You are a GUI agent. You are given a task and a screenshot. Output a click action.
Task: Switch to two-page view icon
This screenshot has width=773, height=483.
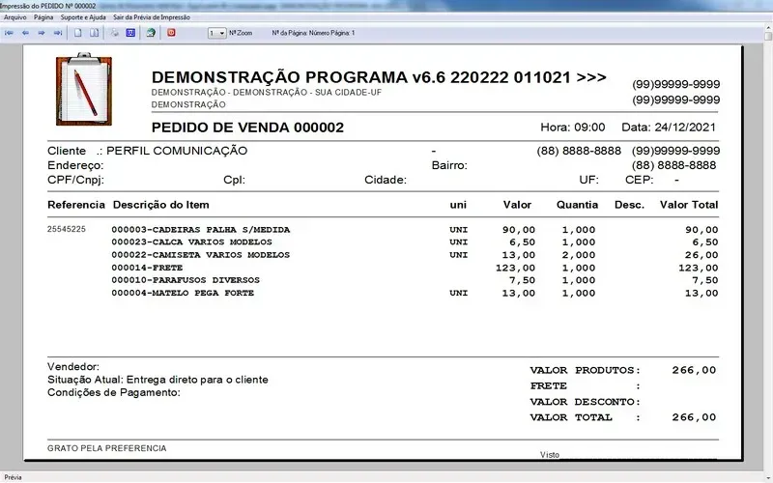(x=94, y=33)
